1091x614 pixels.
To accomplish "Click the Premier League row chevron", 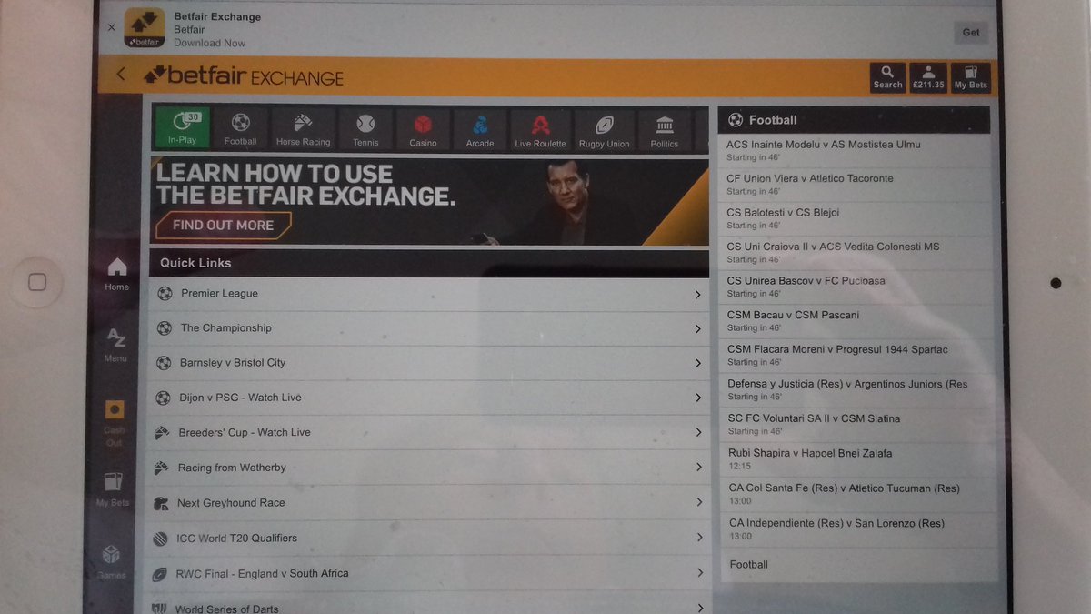I will [x=697, y=295].
